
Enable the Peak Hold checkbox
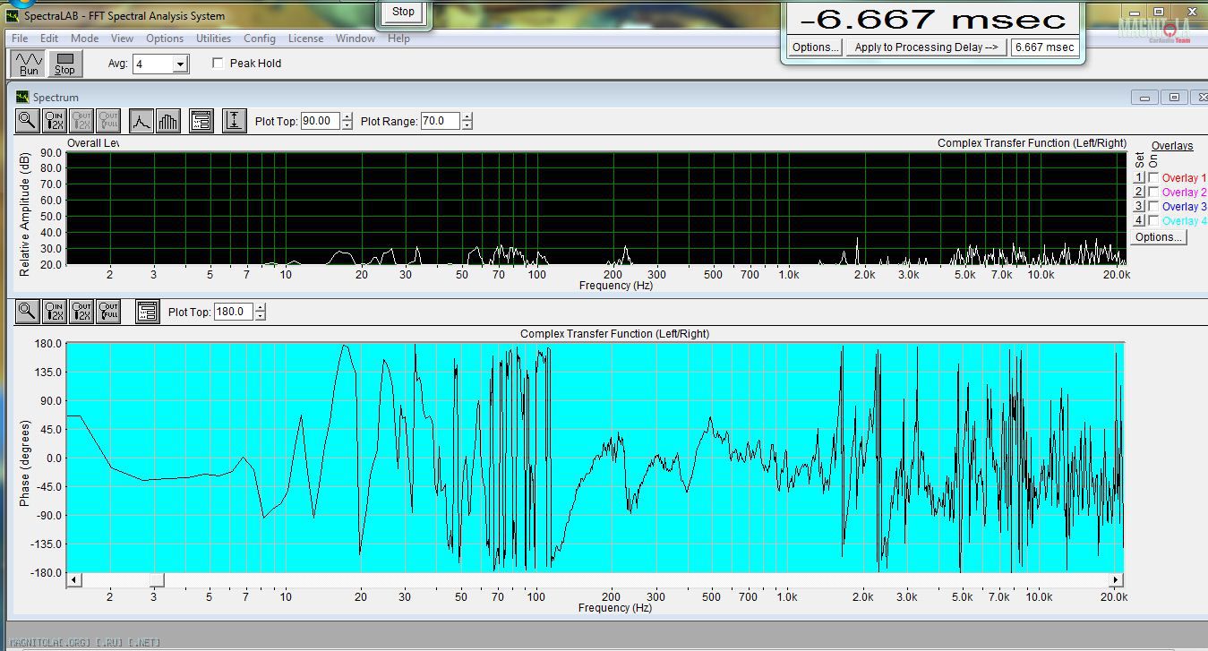[218, 64]
